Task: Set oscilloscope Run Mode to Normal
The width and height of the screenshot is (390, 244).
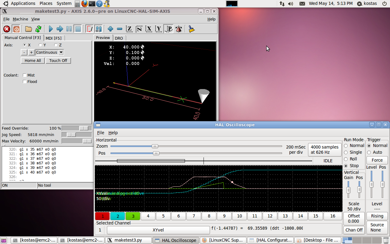Action: pos(346,145)
